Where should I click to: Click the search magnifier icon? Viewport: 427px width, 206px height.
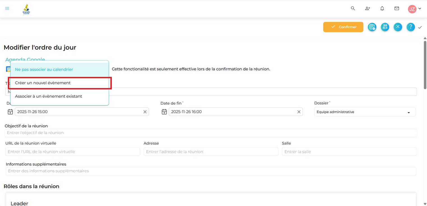coord(353,8)
